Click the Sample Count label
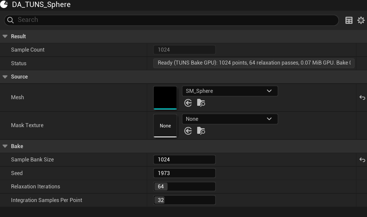Screen dimensions: 367x217 tap(28, 50)
